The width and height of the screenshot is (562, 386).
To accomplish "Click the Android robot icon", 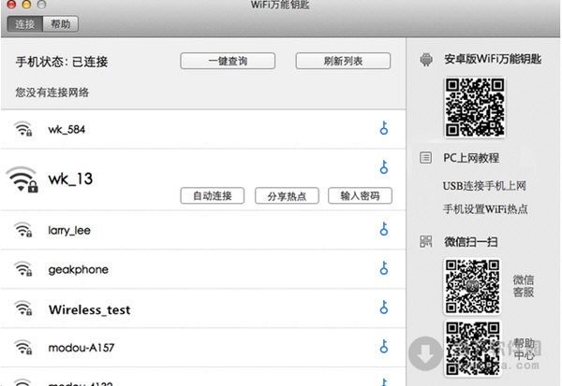I will point(426,60).
